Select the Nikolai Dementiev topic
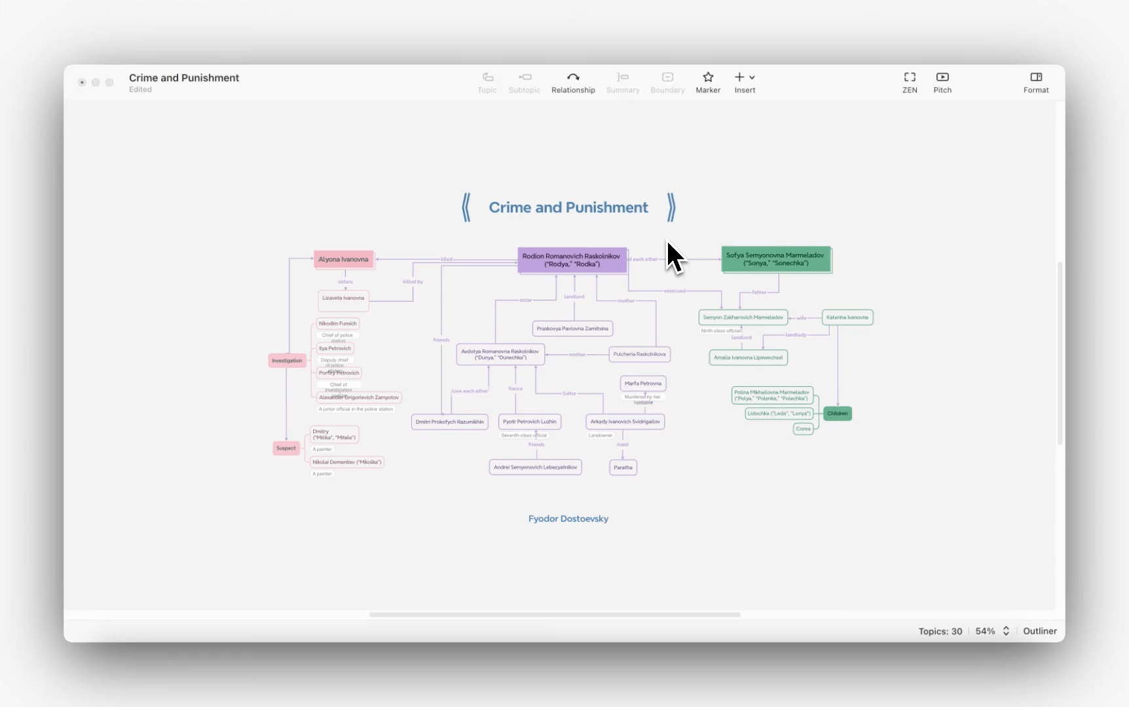1129x707 pixels. pos(347,462)
